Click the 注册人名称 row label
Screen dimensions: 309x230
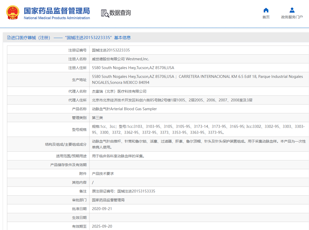tap(77, 59)
